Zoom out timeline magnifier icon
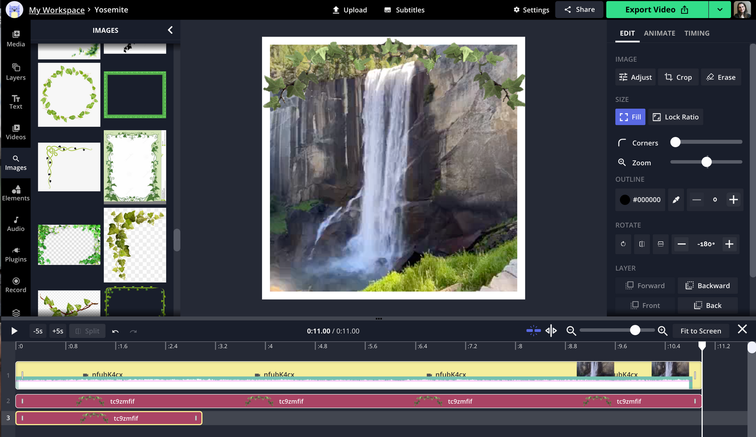 pos(571,331)
